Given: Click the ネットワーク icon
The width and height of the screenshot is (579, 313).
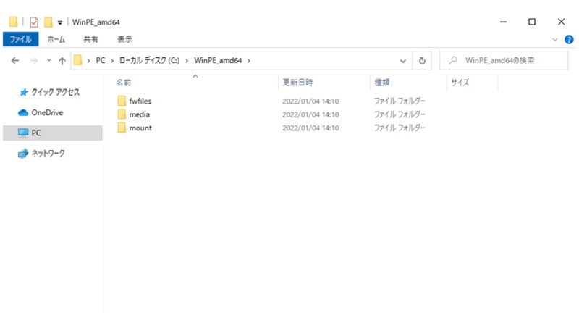Looking at the screenshot, I should [x=23, y=153].
